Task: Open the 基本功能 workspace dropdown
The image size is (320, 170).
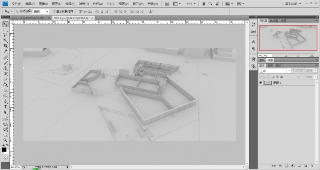Action: [x=293, y=4]
